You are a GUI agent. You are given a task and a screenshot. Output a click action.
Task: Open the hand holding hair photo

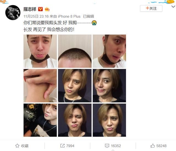40,86
